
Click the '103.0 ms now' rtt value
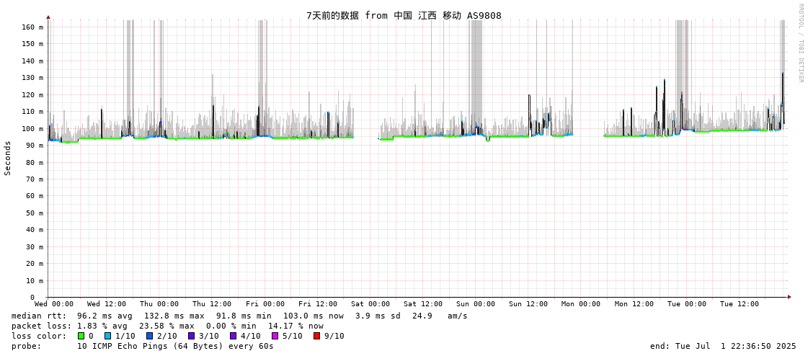pyautogui.click(x=314, y=316)
